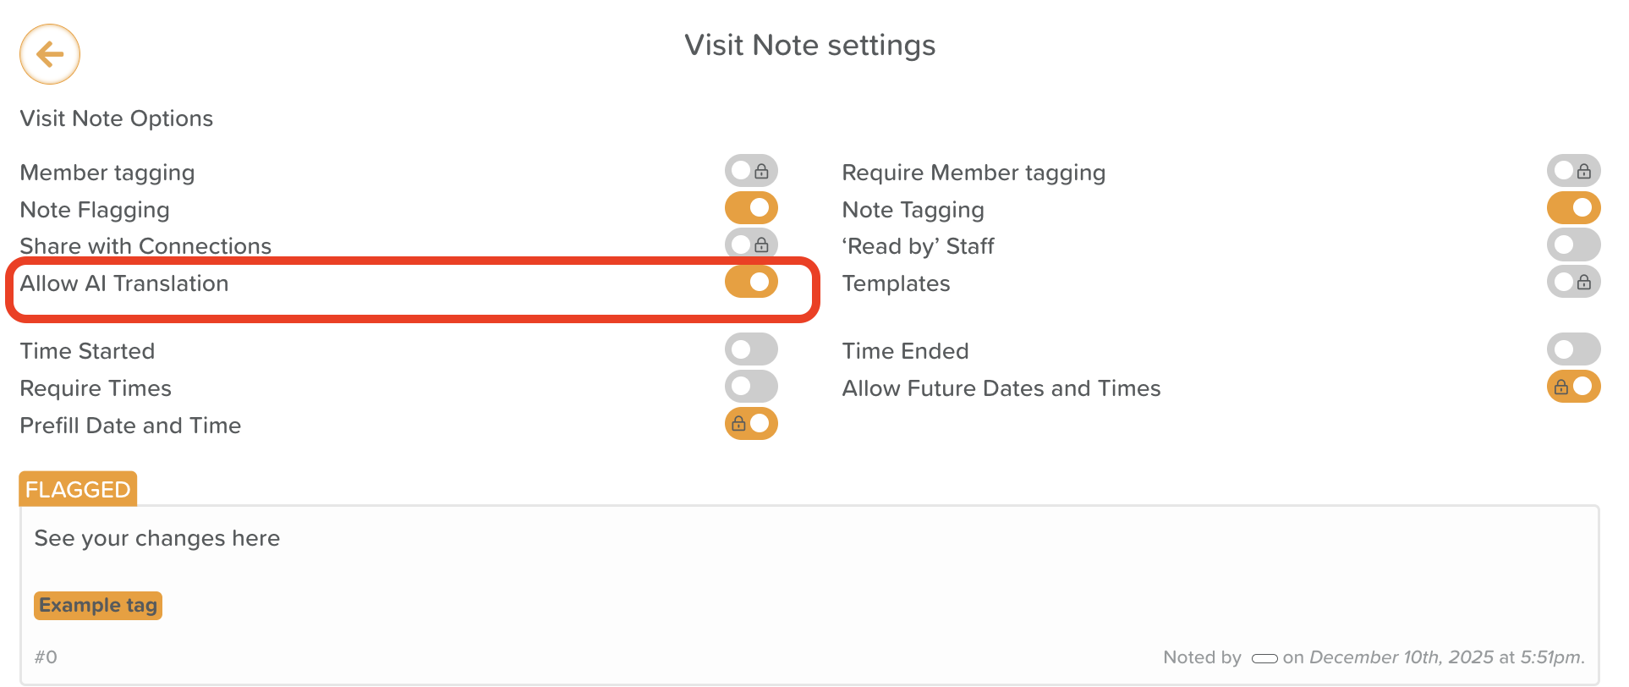The height and width of the screenshot is (687, 1629).
Task: Toggle the locked Templates switch
Action: pos(1573,282)
